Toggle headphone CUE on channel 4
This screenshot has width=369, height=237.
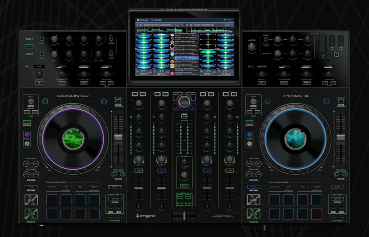click(230, 171)
